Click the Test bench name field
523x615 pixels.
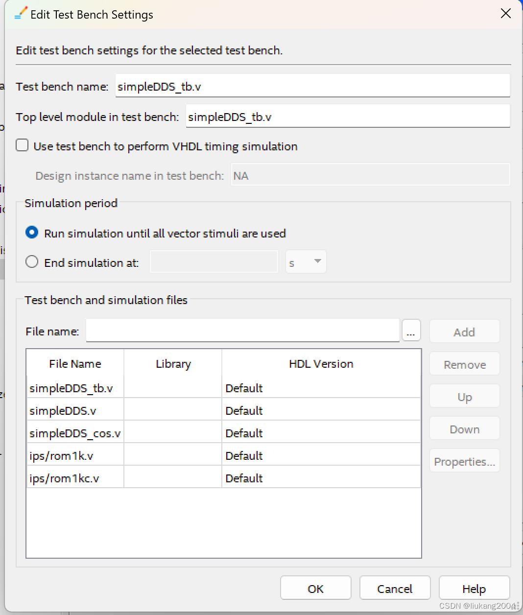click(x=313, y=86)
